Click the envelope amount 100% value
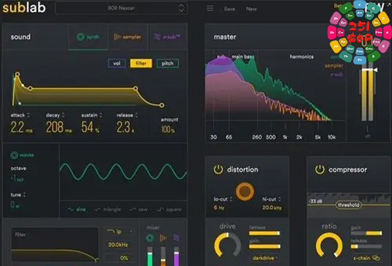Screen dimensions: 392x266 coord(168,130)
